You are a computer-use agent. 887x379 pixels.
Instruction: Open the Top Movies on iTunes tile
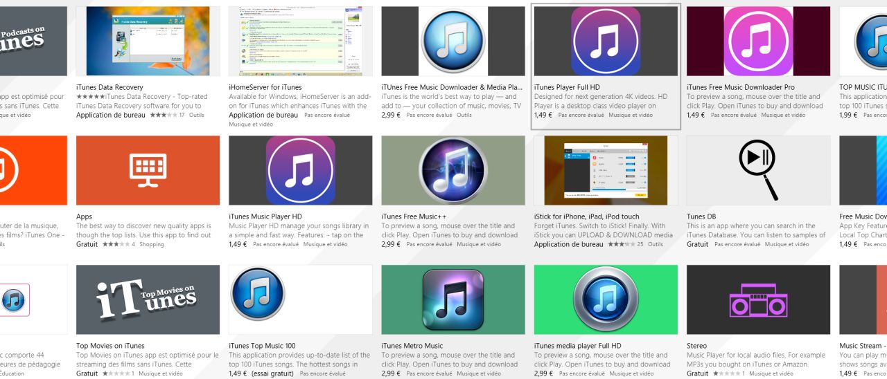(148, 299)
